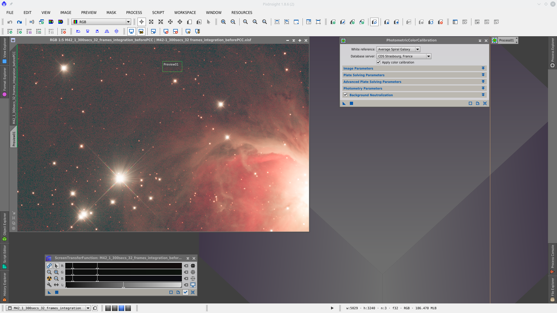Click the Undo arrow in toolbar
The width and height of the screenshot is (557, 313).
[x=10, y=22]
